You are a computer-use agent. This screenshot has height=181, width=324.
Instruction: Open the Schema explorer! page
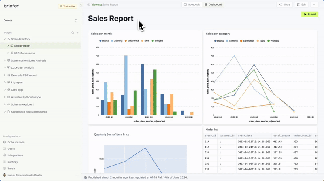coord(22,104)
